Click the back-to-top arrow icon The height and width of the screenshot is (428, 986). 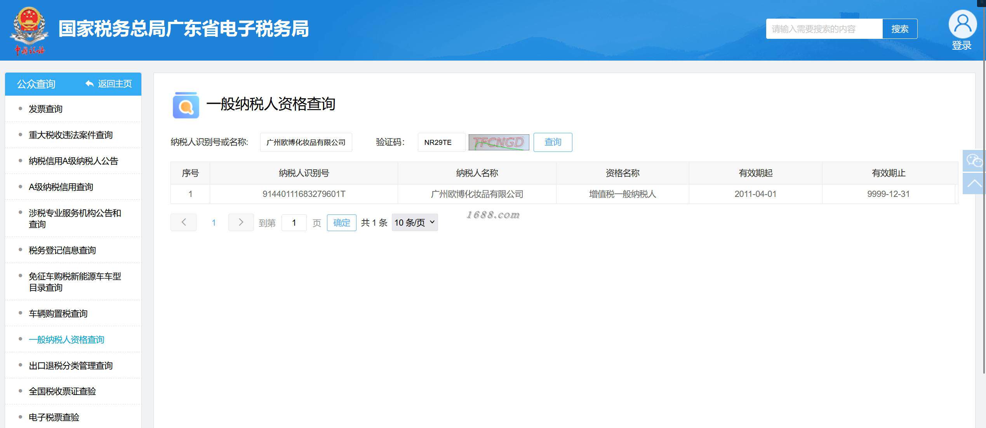[x=974, y=183]
